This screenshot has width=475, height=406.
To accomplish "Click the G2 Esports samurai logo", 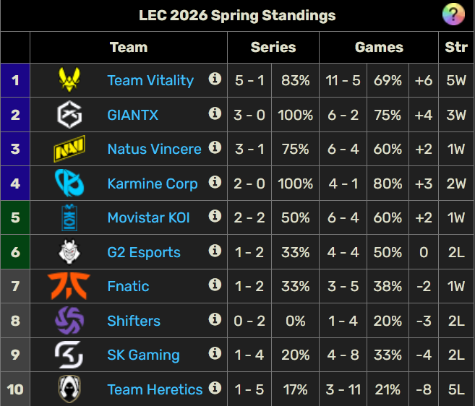I will click(69, 252).
